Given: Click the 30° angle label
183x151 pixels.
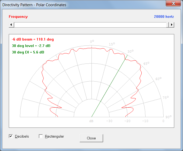Looking at the screenshot, I should 131,51.
